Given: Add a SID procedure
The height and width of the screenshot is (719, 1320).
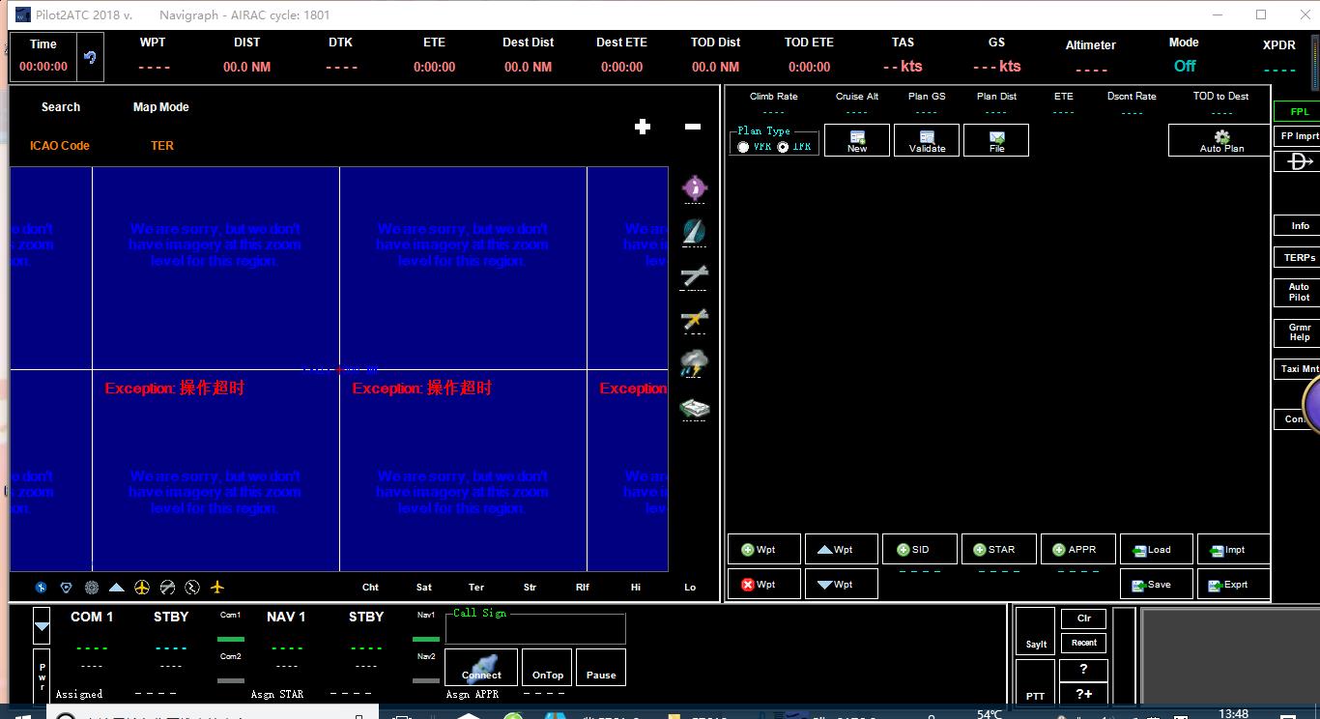Looking at the screenshot, I should (920, 549).
